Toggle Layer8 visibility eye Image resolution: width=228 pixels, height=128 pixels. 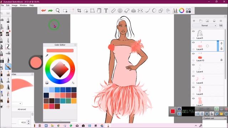pyautogui.click(x=193, y=76)
